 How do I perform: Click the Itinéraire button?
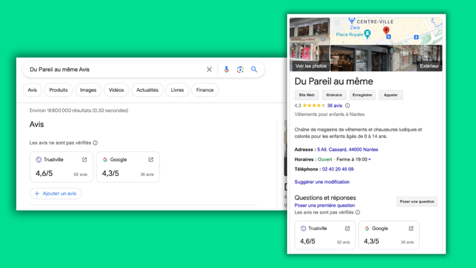point(334,95)
